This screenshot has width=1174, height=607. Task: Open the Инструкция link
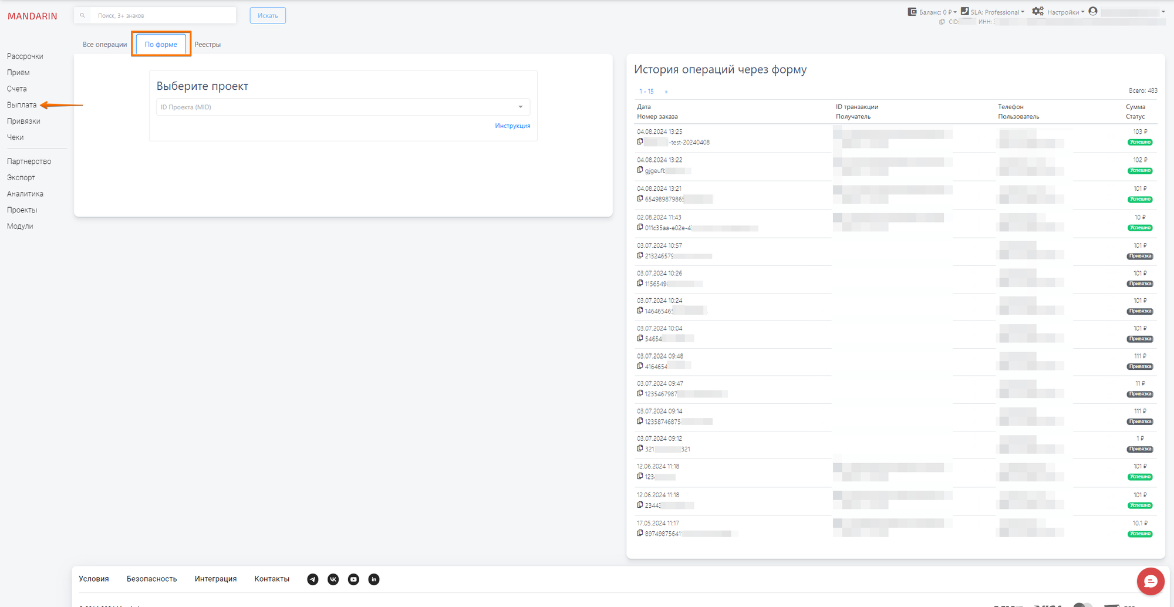512,126
